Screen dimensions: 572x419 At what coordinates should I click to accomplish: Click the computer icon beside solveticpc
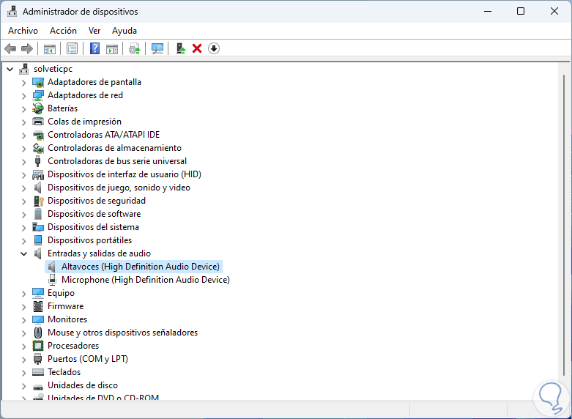coord(24,69)
